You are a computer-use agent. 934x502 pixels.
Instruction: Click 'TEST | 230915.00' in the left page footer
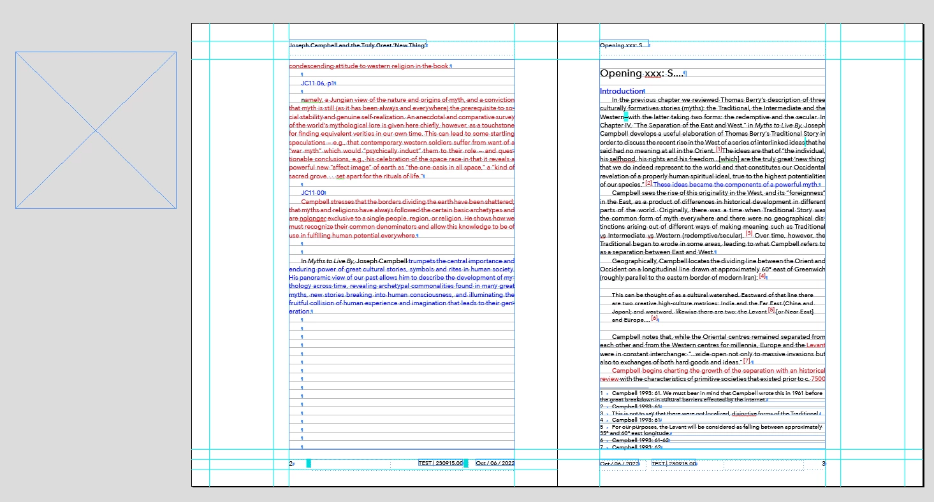click(x=441, y=463)
